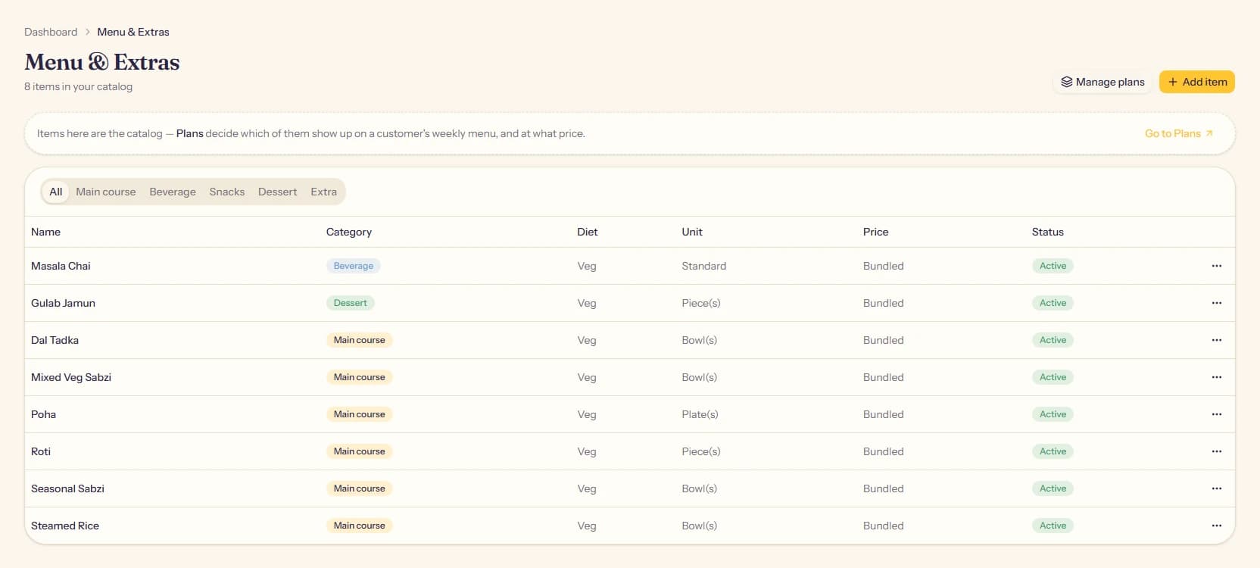Click the Manage plans button
Viewport: 1260px width, 568px height.
(1102, 82)
